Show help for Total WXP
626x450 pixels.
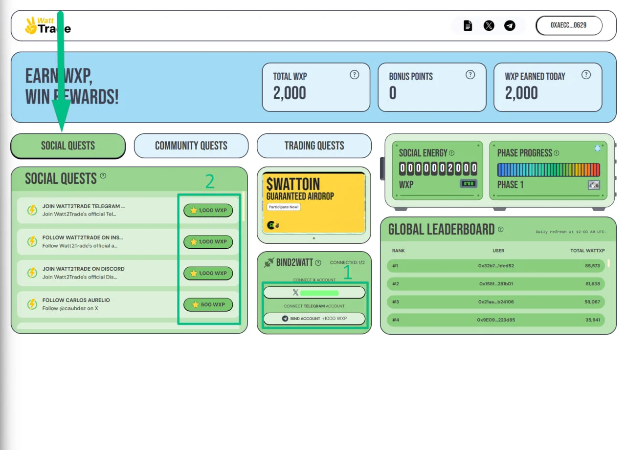tap(355, 75)
